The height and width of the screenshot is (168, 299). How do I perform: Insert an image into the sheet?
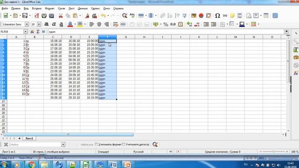194,15
